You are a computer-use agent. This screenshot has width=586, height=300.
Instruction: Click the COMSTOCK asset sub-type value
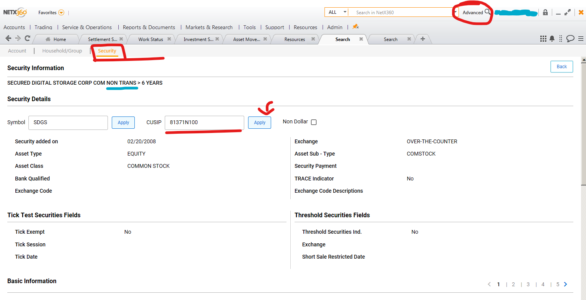pyautogui.click(x=421, y=154)
